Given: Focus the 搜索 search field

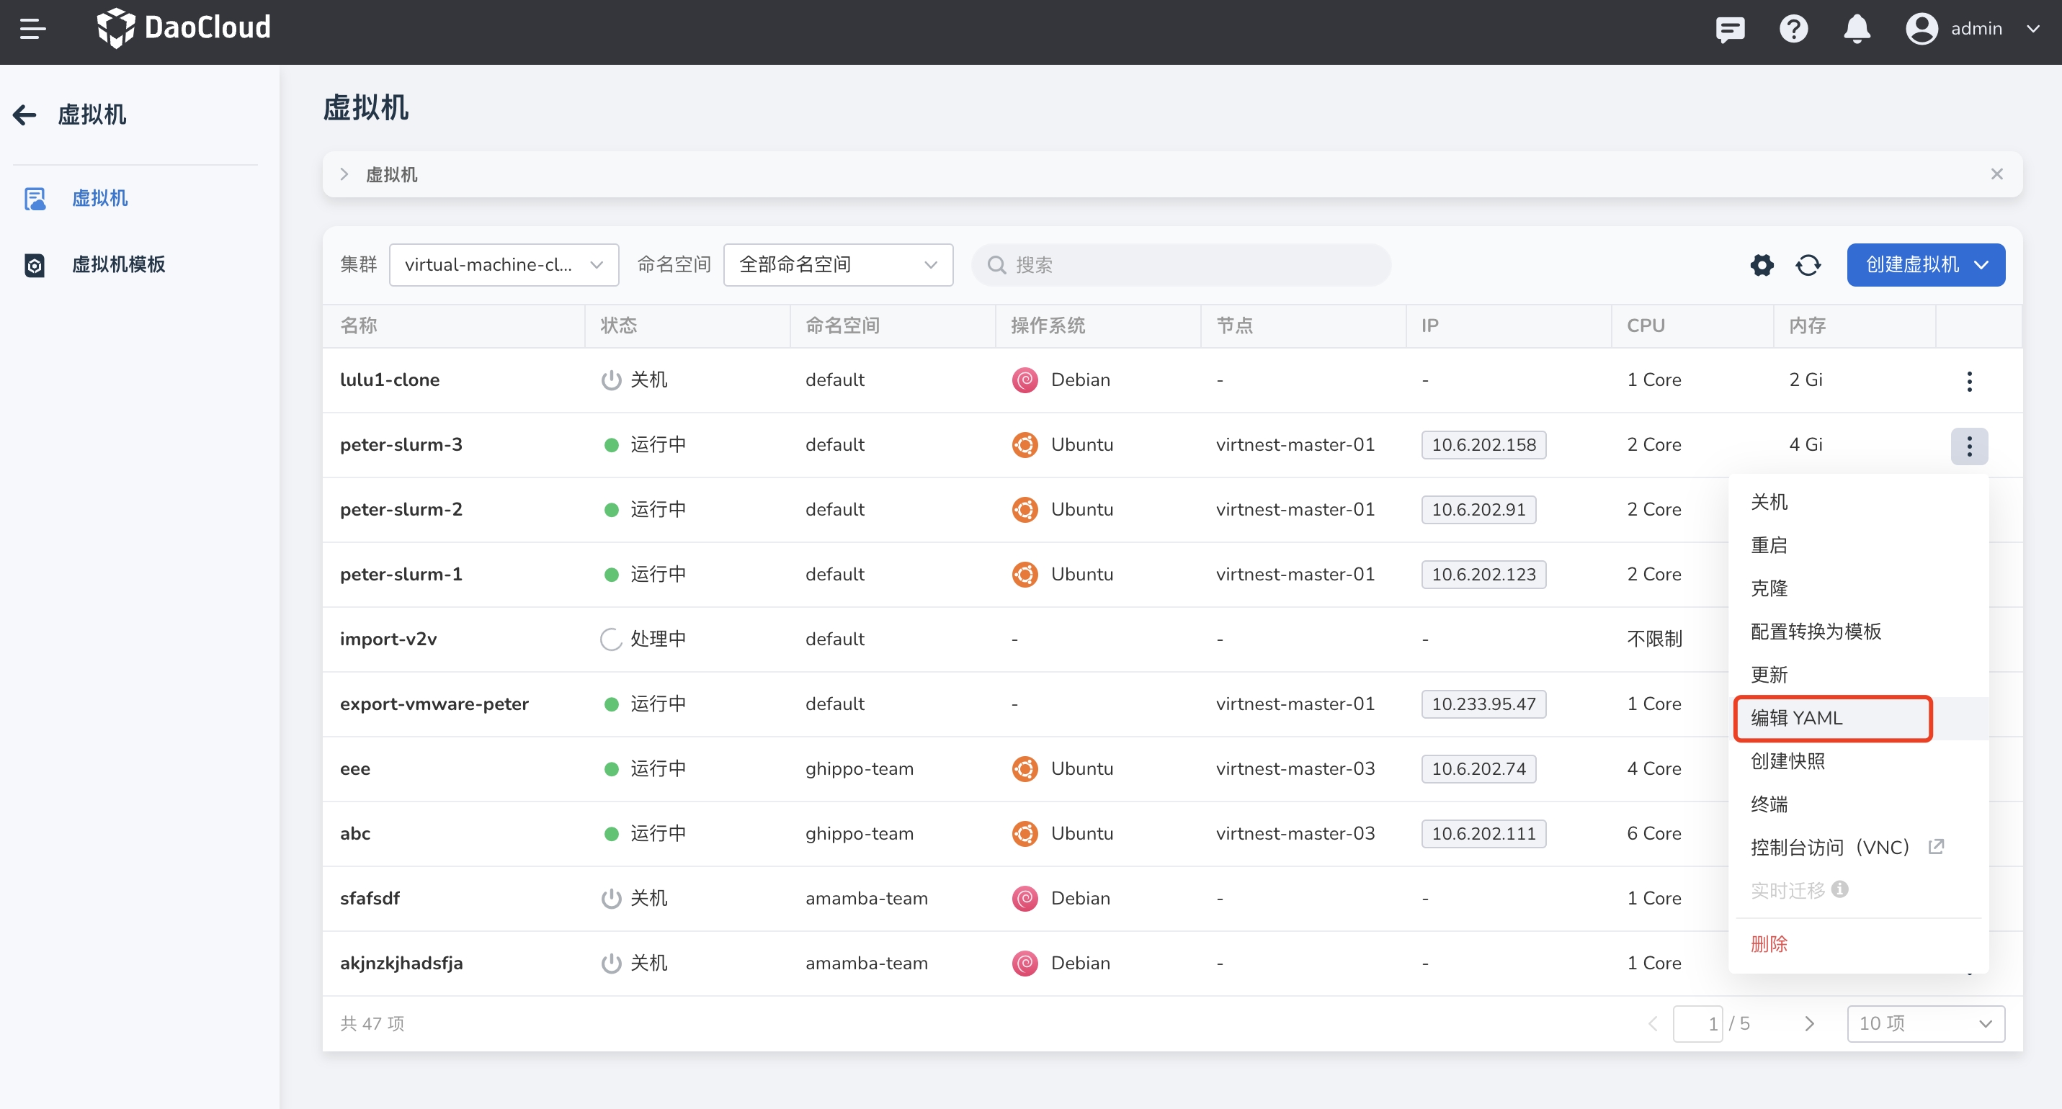Looking at the screenshot, I should click(x=1181, y=265).
